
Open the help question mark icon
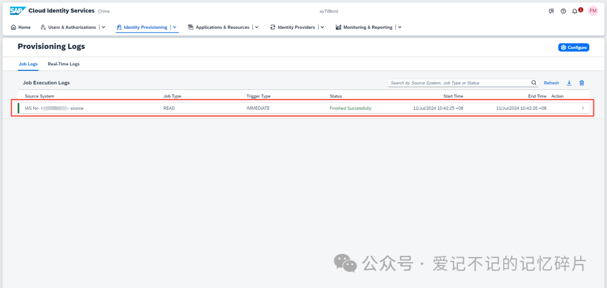(563, 11)
